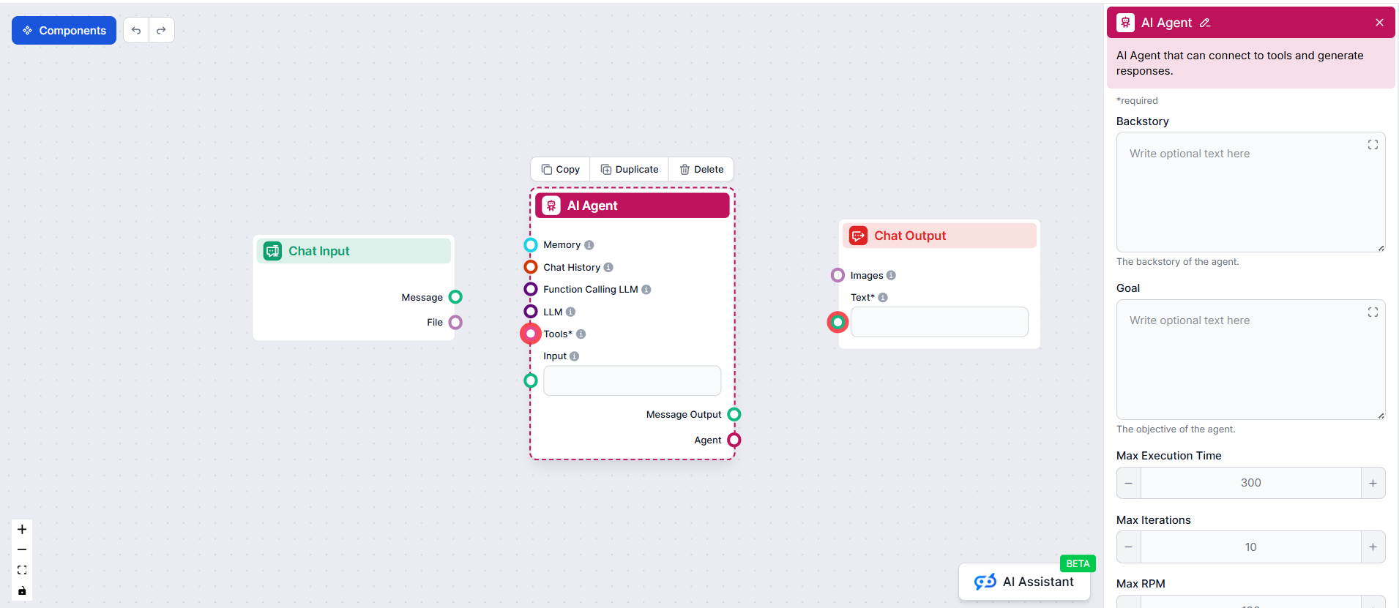Screen dimensions: 1399x608
Task: Click the edit pencil beside AI Agent title
Action: (1205, 23)
